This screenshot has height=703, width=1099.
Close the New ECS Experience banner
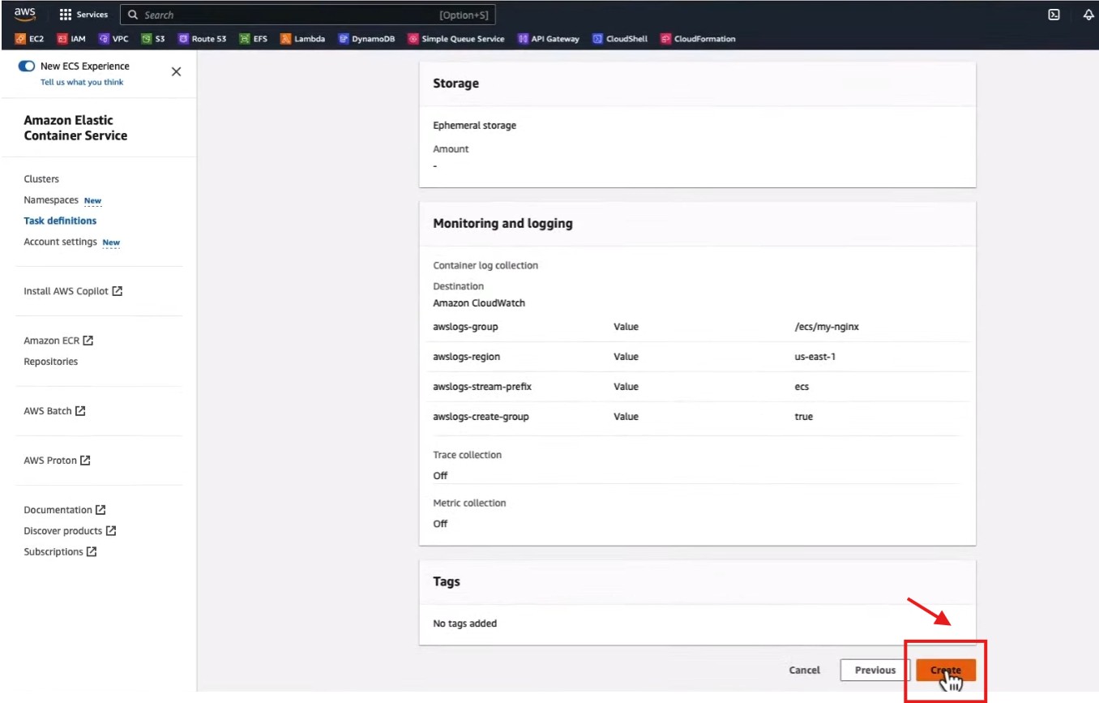coord(176,72)
